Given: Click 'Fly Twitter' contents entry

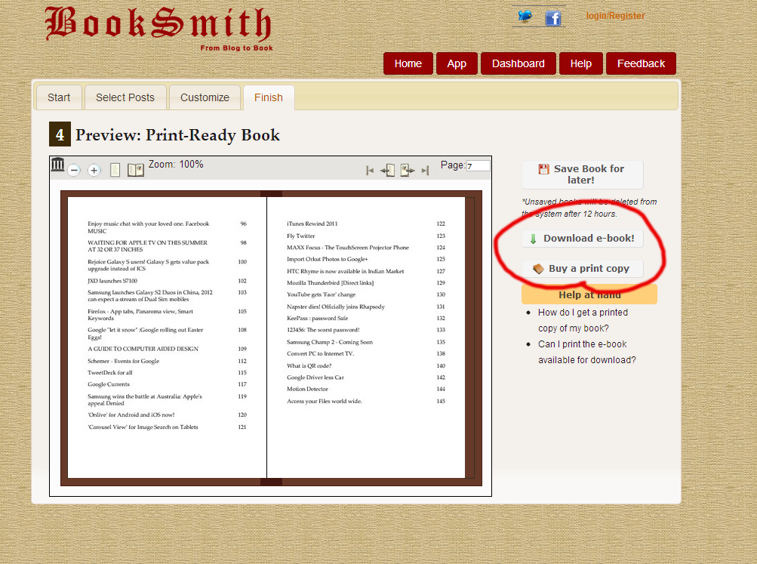Looking at the screenshot, I should [300, 236].
